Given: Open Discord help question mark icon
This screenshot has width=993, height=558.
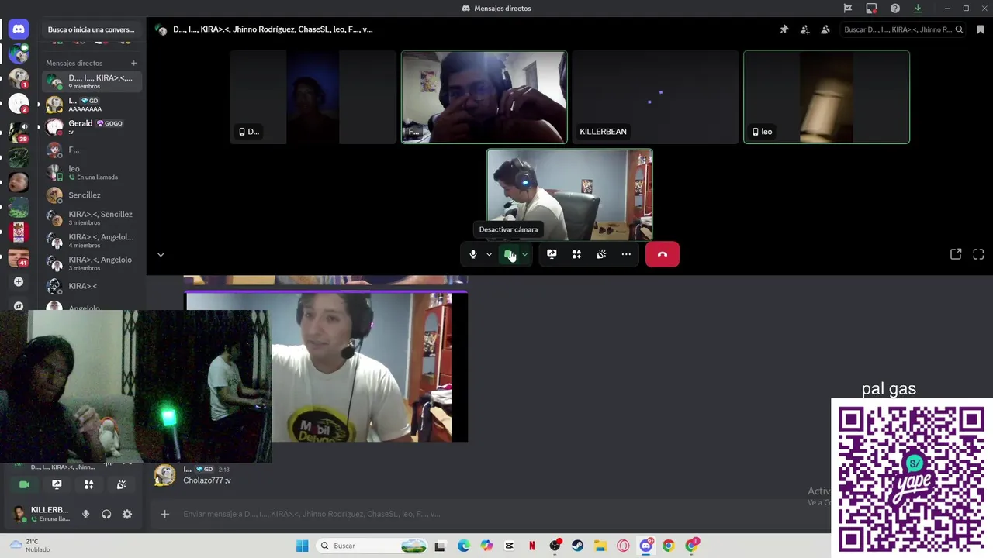Looking at the screenshot, I should point(895,9).
